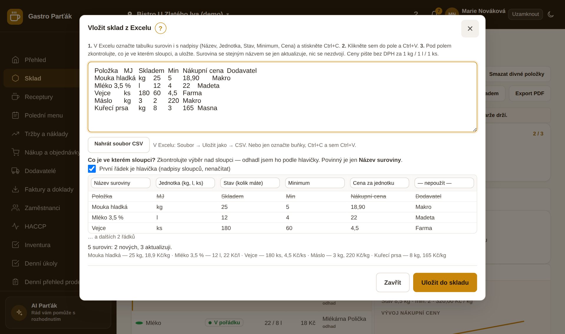Image resolution: width=565 pixels, height=334 pixels.
Task: Open Denní úkoly icon in sidebar
Action: coord(15,263)
